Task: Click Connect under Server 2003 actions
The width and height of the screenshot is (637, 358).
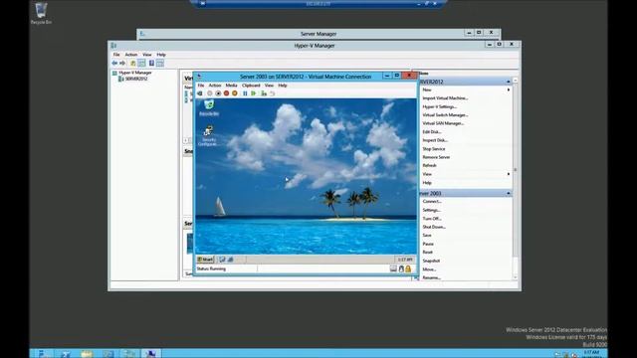Action: click(431, 201)
